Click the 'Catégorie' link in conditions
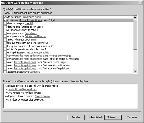The height and width of the screenshot is (123, 144). [x=35, y=72]
